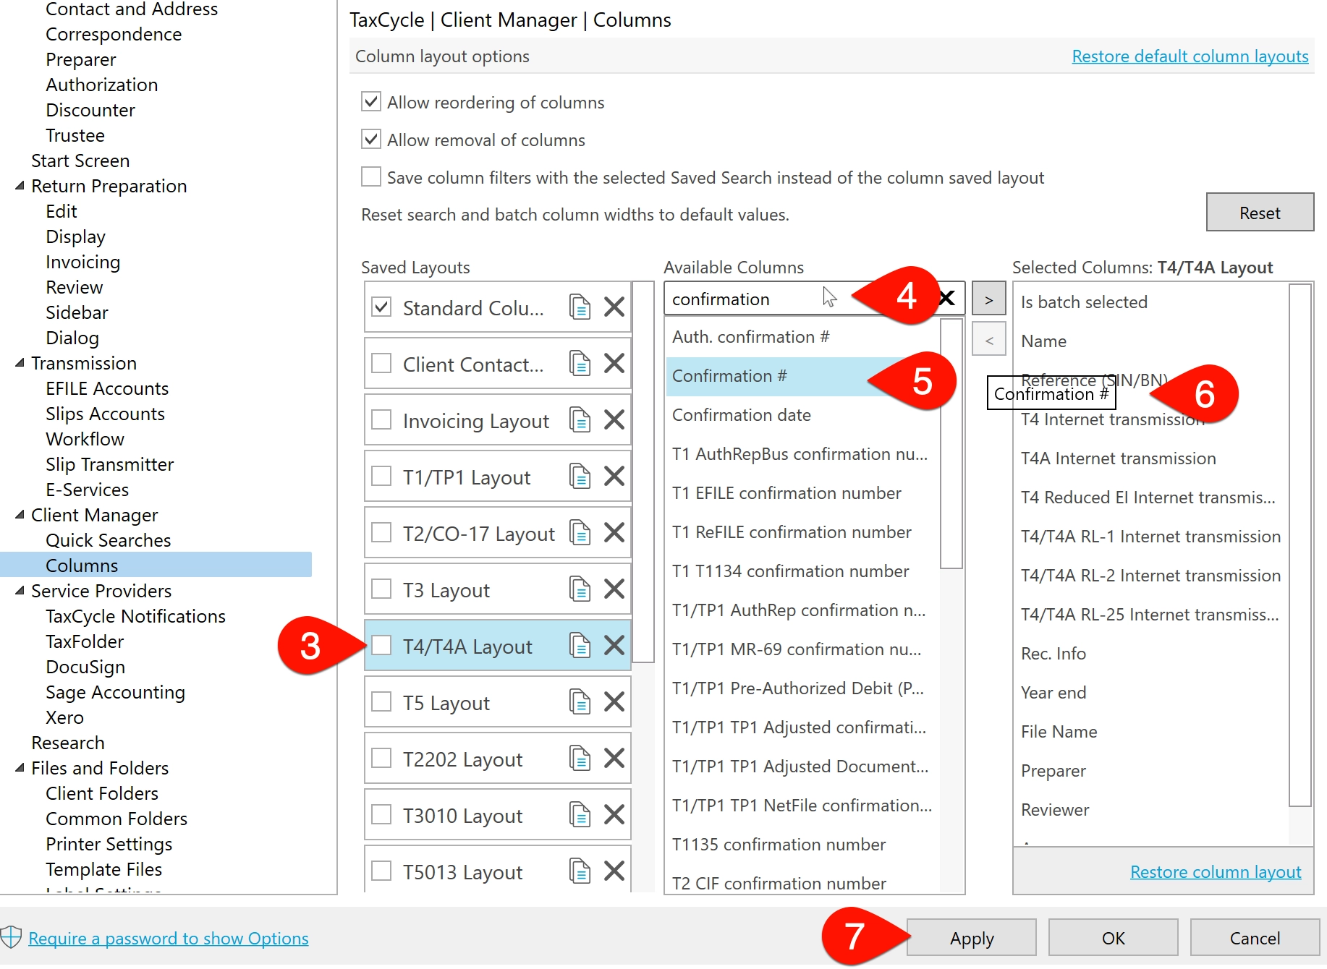
Task: Open the Invoicing options page
Action: click(83, 262)
